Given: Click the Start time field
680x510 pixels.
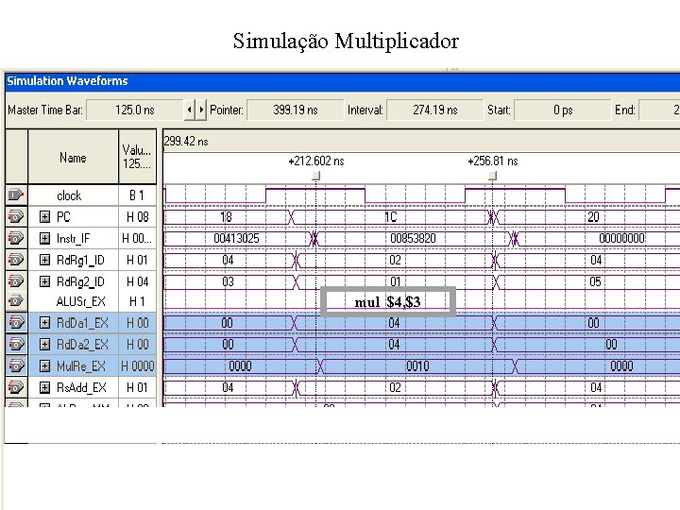Looking at the screenshot, I should 563,110.
